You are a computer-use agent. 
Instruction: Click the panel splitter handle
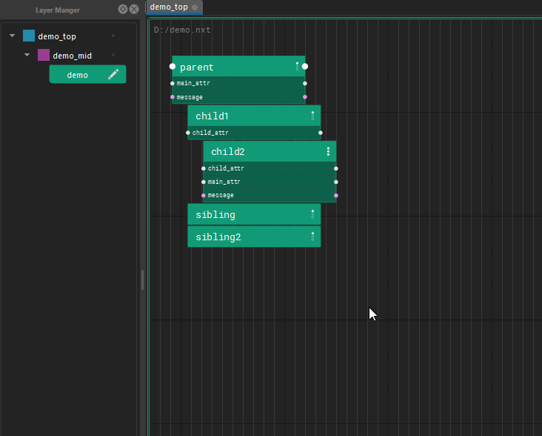[x=142, y=280]
